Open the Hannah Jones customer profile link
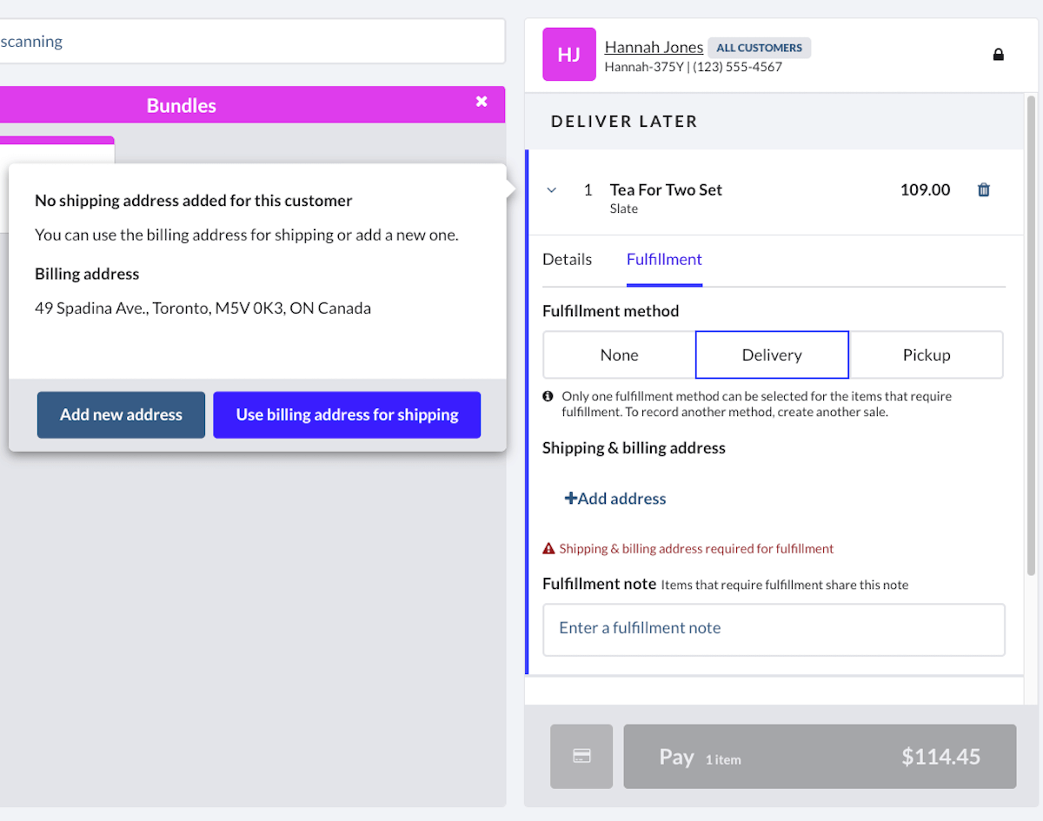The height and width of the screenshot is (821, 1043). pos(654,47)
